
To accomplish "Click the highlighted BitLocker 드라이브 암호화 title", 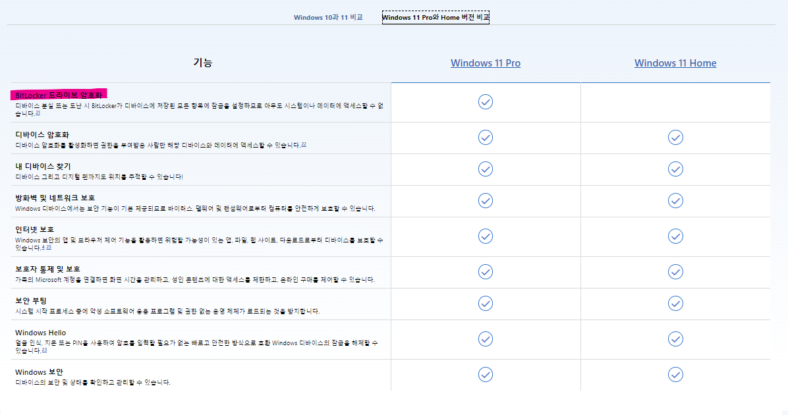I will [59, 95].
